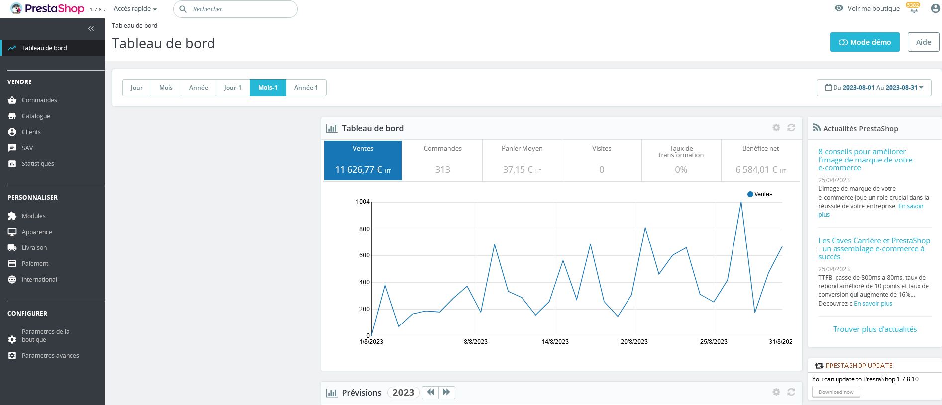Click the Statistiques chart icon
This screenshot has height=405, width=942.
12,164
